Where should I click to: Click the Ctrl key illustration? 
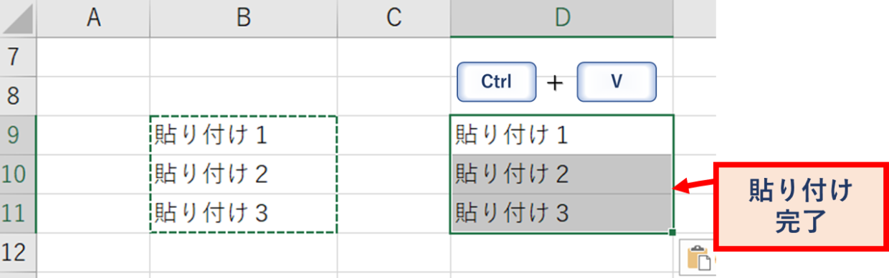pos(496,82)
